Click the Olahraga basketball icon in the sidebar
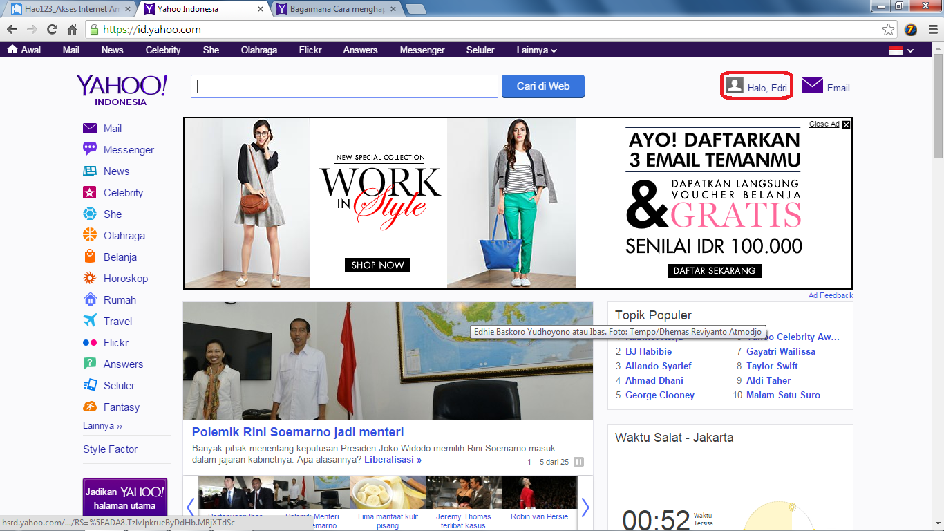This screenshot has width=944, height=531. pos(90,235)
